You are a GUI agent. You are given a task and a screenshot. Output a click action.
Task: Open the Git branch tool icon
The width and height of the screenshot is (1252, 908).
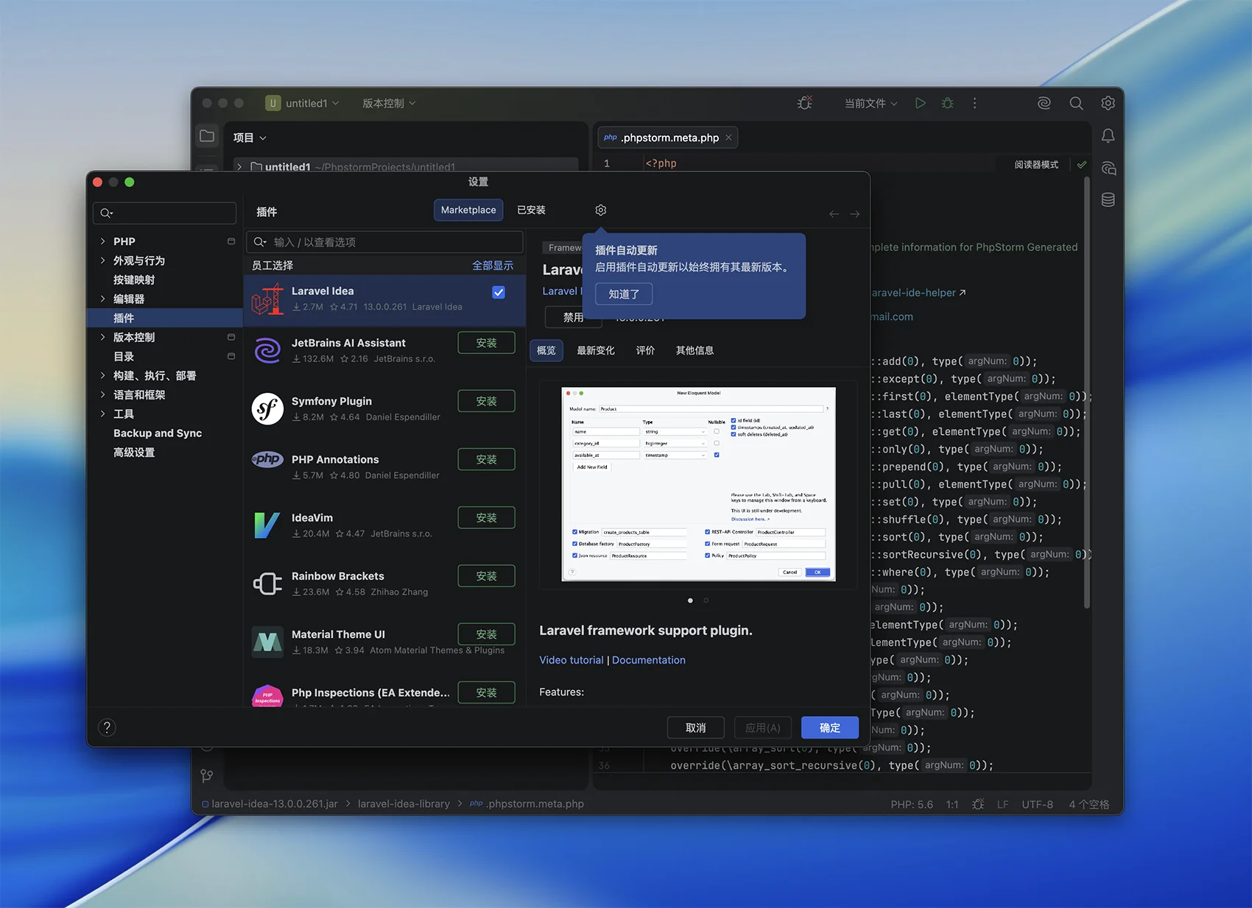pos(207,776)
